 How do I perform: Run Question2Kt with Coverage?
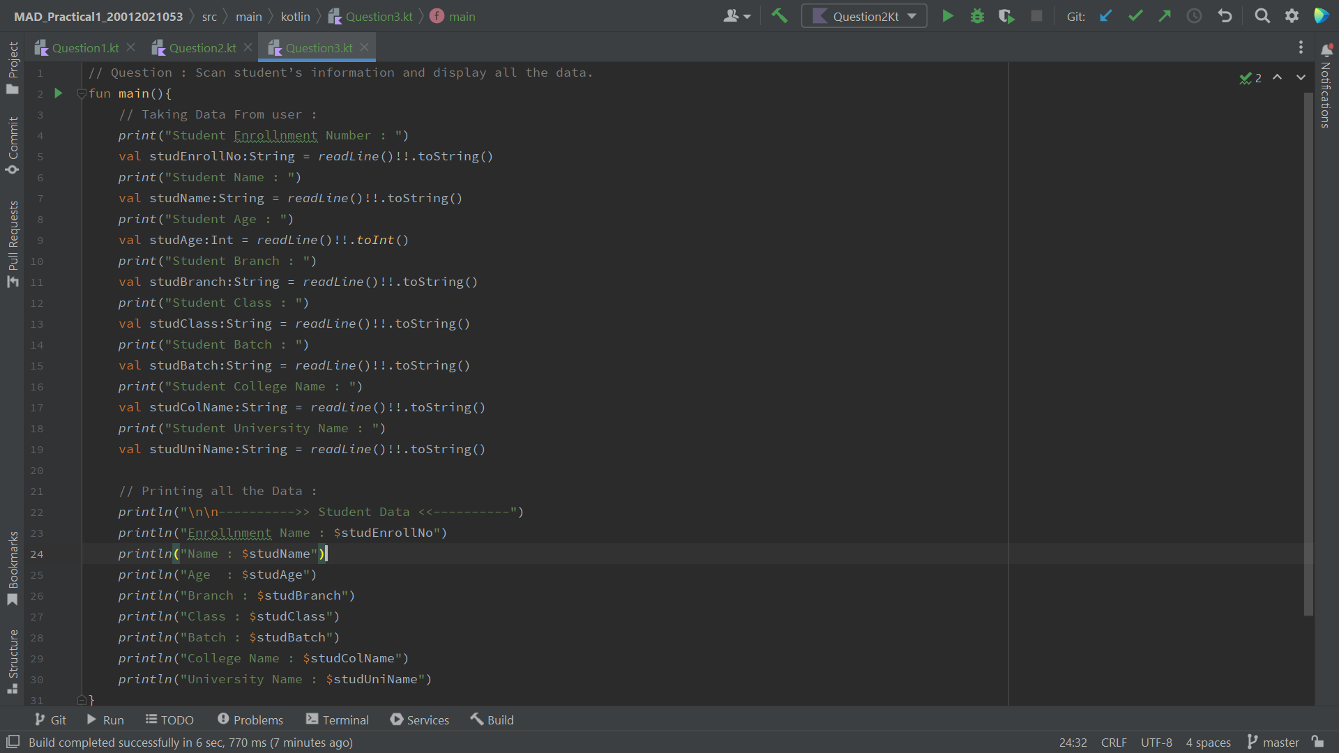coord(1006,15)
